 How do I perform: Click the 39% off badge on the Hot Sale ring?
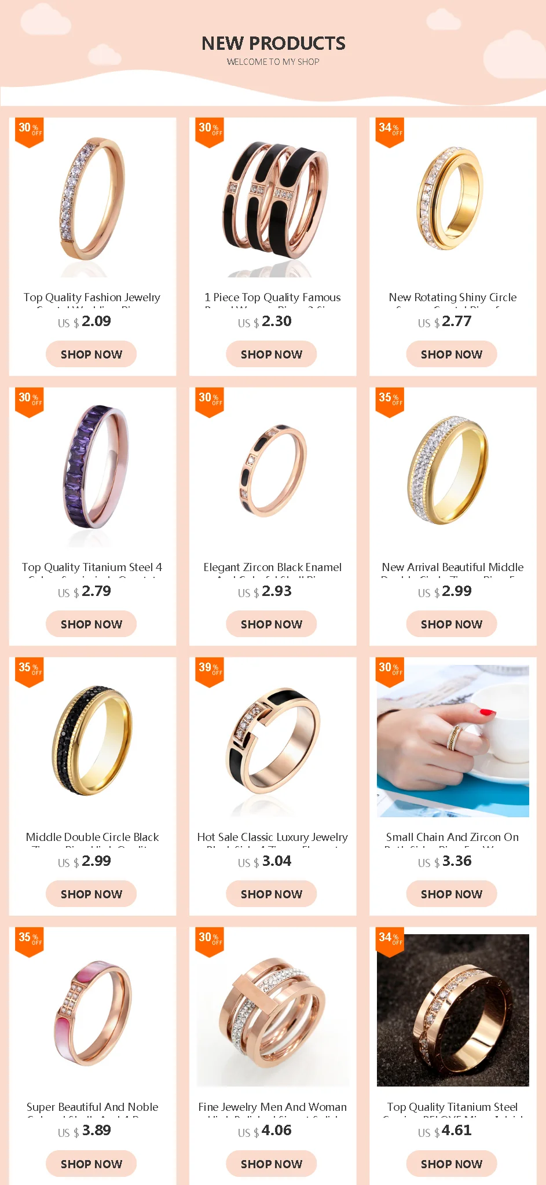coord(210,672)
